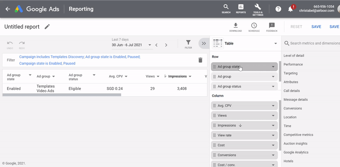Open Tools & Settings wrench

tap(258, 9)
